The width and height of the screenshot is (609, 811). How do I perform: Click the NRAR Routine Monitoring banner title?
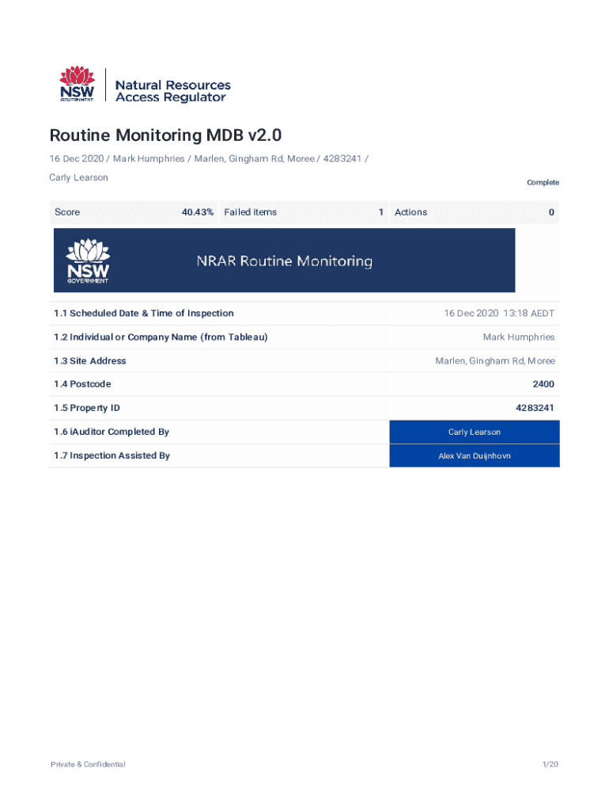(x=284, y=261)
